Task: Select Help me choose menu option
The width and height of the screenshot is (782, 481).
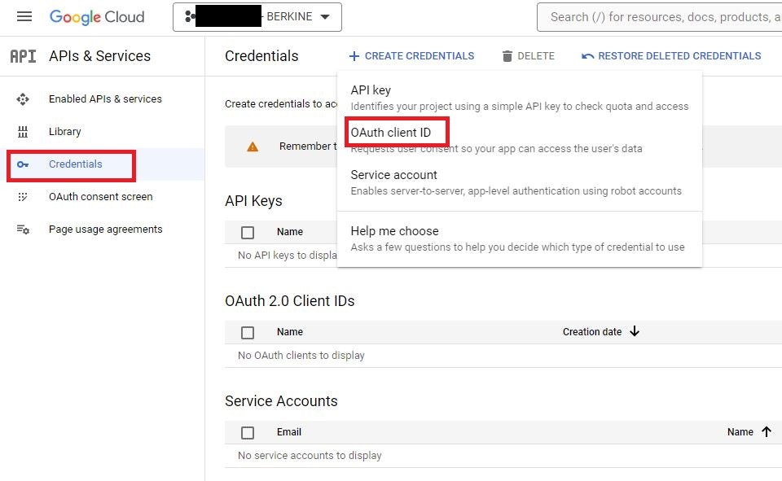Action: (520, 238)
